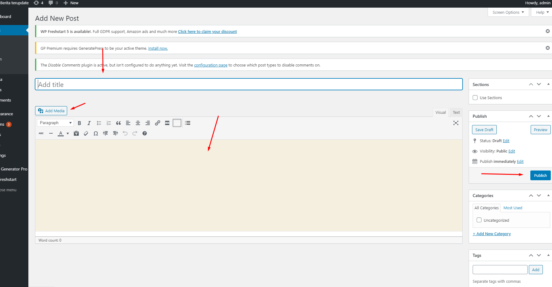Image resolution: width=552 pixels, height=287 pixels.
Task: Open the text color dropdown arrow
Action: (x=68, y=133)
